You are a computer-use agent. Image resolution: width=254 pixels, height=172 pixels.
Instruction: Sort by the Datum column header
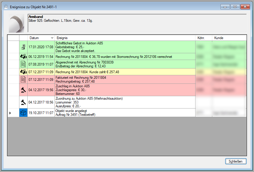pos(34,38)
